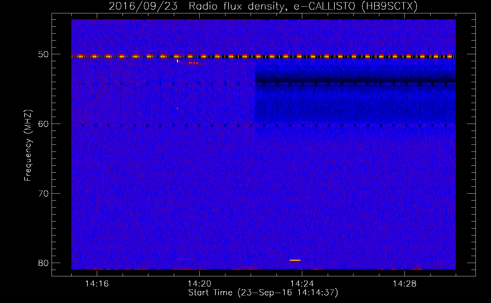Click the bright yellow-red interference band at 50 MHz

(x=263, y=56)
